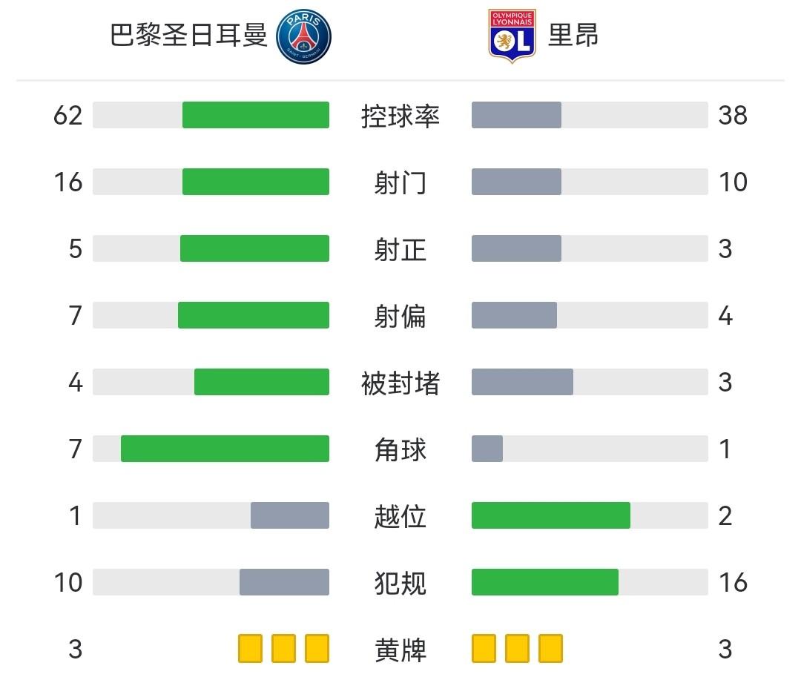The width and height of the screenshot is (801, 680).
Task: Click the Paris Saint-Germain club crest
Action: point(303,36)
